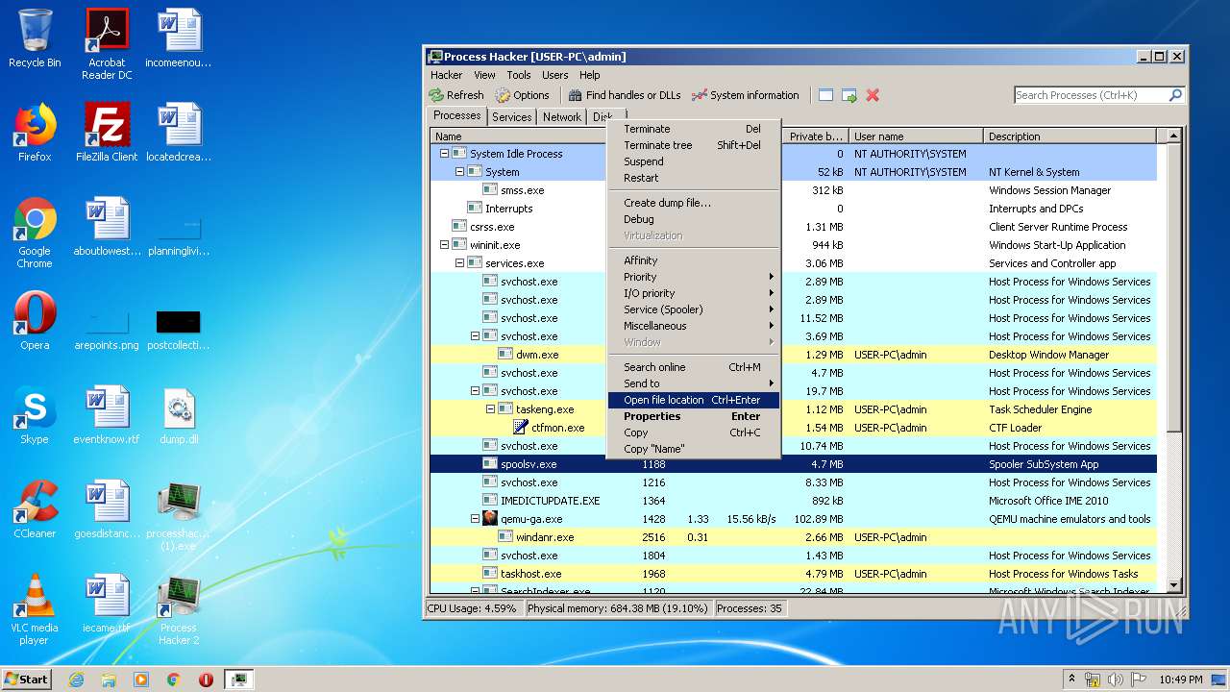
Task: Sort by the User name column header
Action: (916, 136)
